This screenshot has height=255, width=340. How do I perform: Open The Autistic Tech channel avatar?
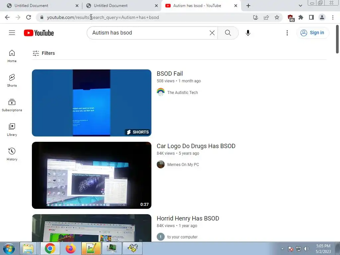pyautogui.click(x=161, y=92)
